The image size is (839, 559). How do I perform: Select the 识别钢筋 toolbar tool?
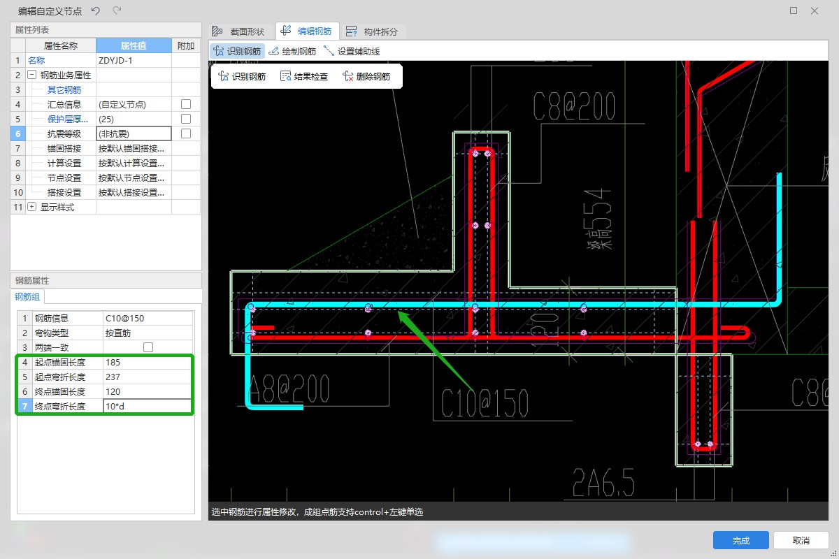237,51
